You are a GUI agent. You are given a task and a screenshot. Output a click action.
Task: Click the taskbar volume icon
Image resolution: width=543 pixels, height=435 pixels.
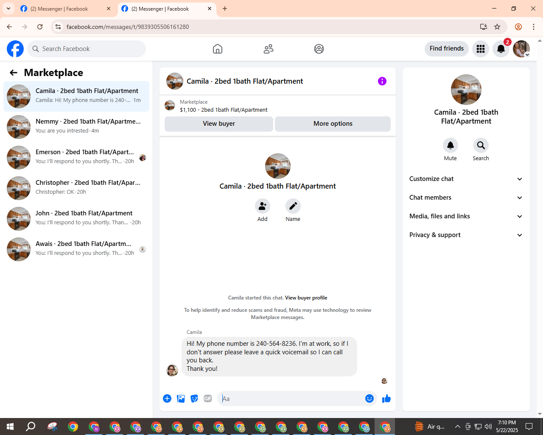click(488, 427)
